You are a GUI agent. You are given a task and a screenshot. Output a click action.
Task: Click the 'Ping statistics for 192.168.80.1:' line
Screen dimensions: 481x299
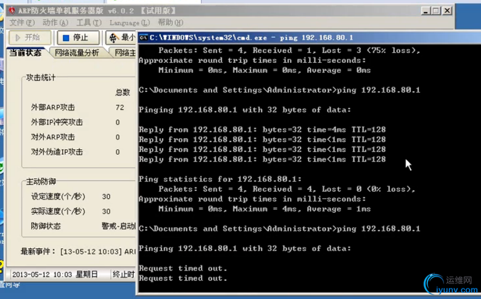(220, 179)
